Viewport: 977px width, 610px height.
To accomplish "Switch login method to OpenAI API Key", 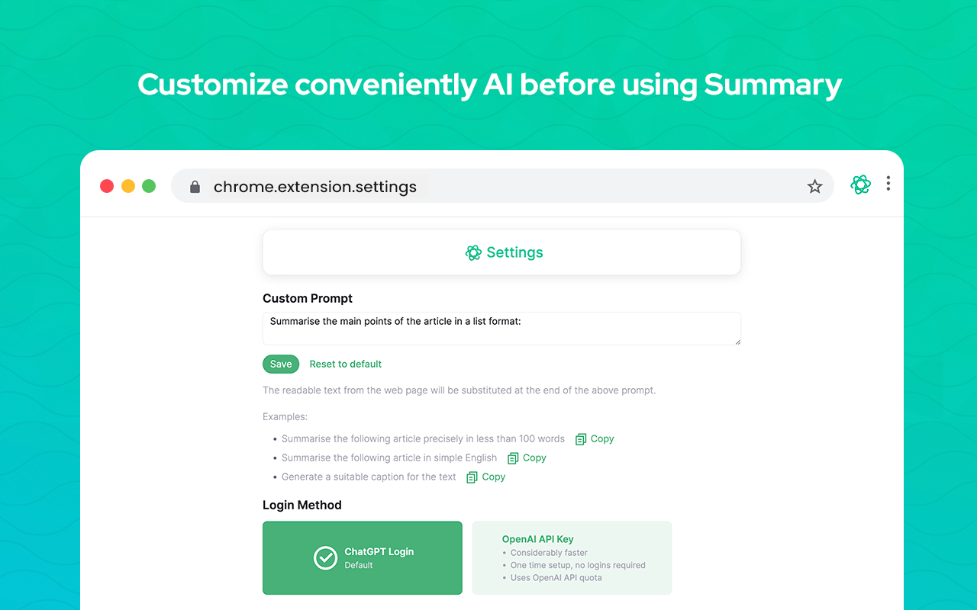I will pyautogui.click(x=572, y=557).
